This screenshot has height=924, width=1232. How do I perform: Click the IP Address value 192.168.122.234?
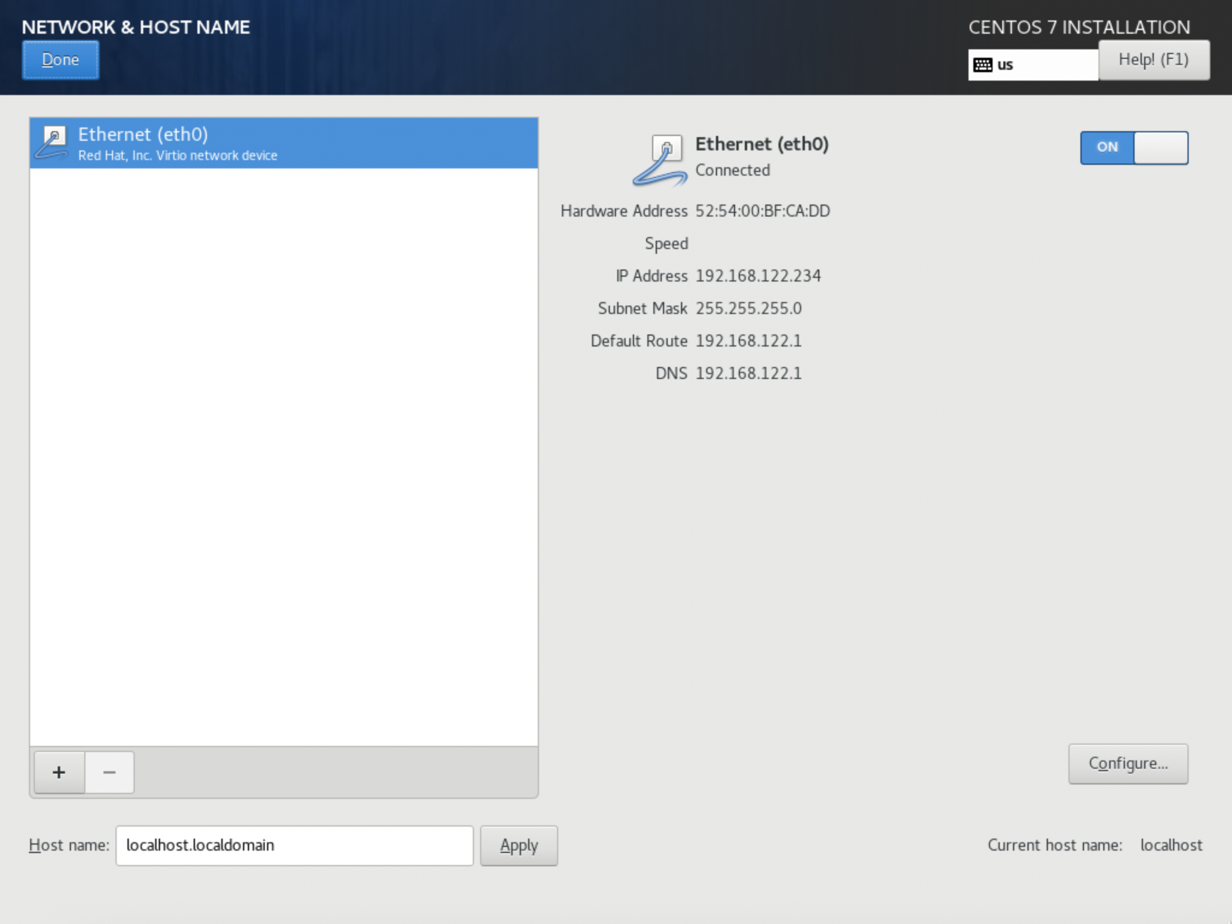758,276
